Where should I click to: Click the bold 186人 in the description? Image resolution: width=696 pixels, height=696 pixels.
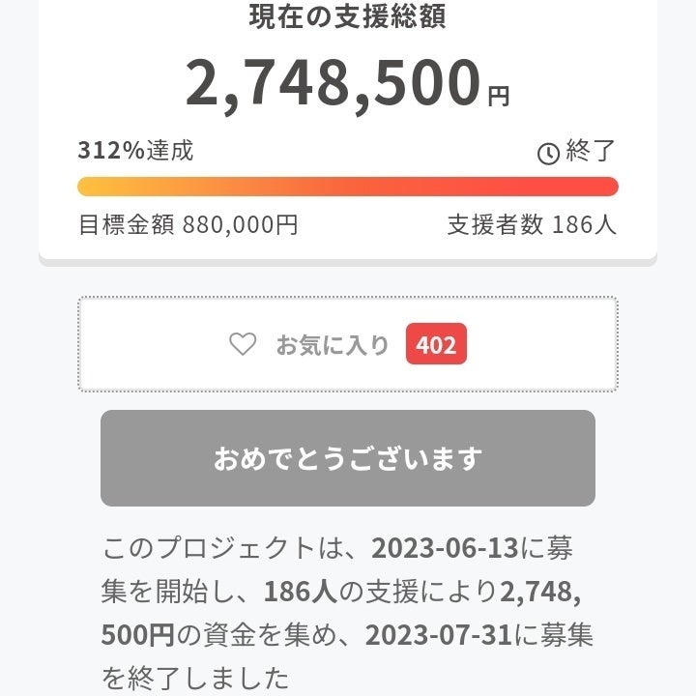301,591
